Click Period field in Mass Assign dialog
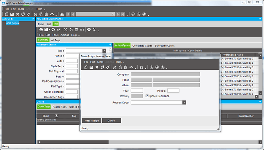The width and height of the screenshot is (264, 150). point(173,91)
